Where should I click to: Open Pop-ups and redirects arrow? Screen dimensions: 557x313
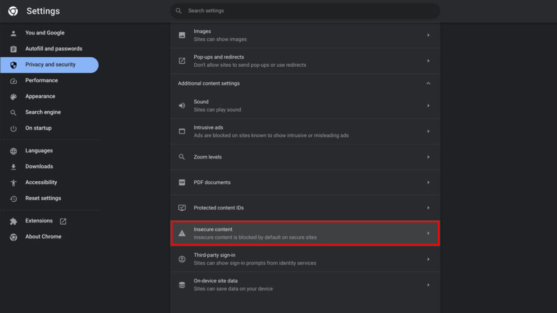pyautogui.click(x=428, y=61)
